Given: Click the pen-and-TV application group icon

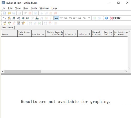Looking at the screenshot, I should click(37, 18).
